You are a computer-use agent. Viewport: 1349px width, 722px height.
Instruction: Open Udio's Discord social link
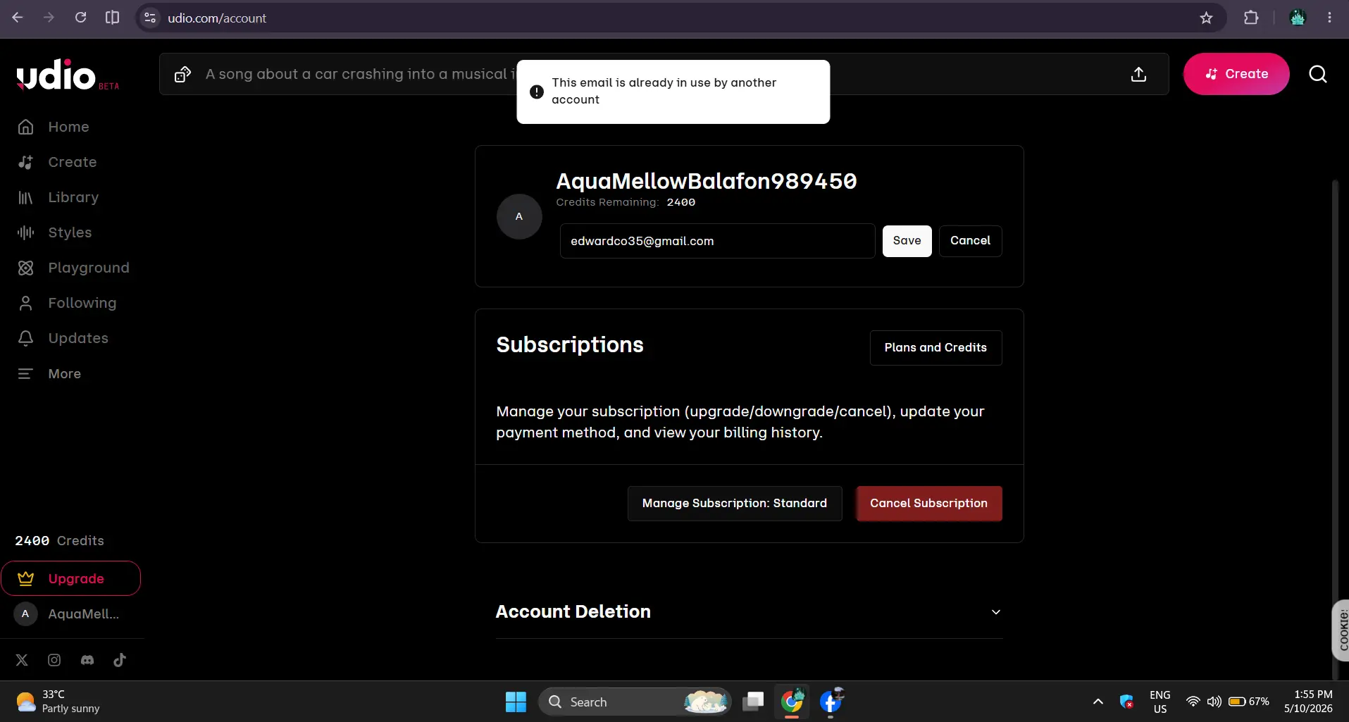(87, 660)
